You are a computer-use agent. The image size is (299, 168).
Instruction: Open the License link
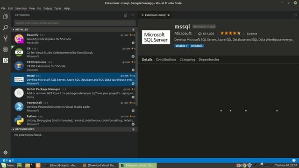252,34
